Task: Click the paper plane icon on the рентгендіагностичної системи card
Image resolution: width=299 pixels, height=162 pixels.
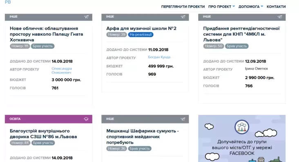Action: 280,17
